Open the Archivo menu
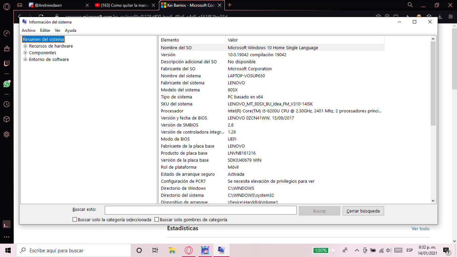The width and height of the screenshot is (457, 257). (x=28, y=30)
